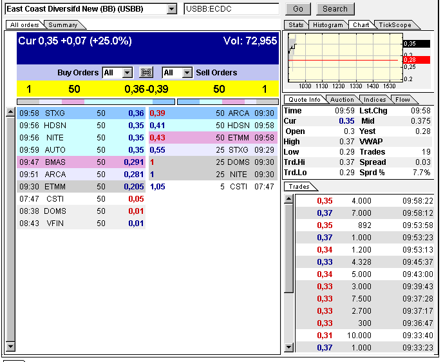Open the East Coast Diversifd stock selector dropdown
This screenshot has width=443, height=362.
coord(171,9)
